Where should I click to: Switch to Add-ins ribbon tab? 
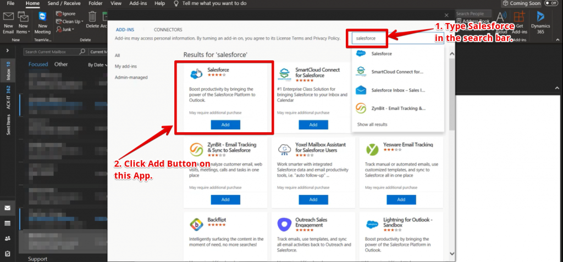pos(138,3)
